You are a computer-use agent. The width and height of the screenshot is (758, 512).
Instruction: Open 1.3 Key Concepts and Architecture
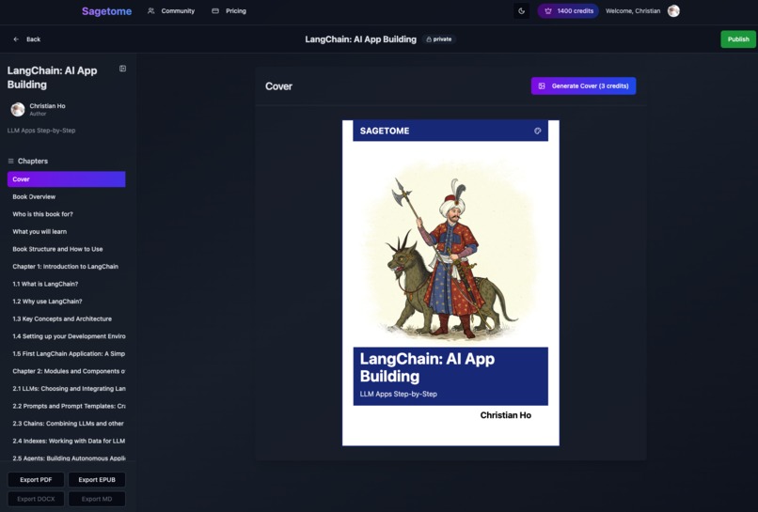pyautogui.click(x=66, y=318)
